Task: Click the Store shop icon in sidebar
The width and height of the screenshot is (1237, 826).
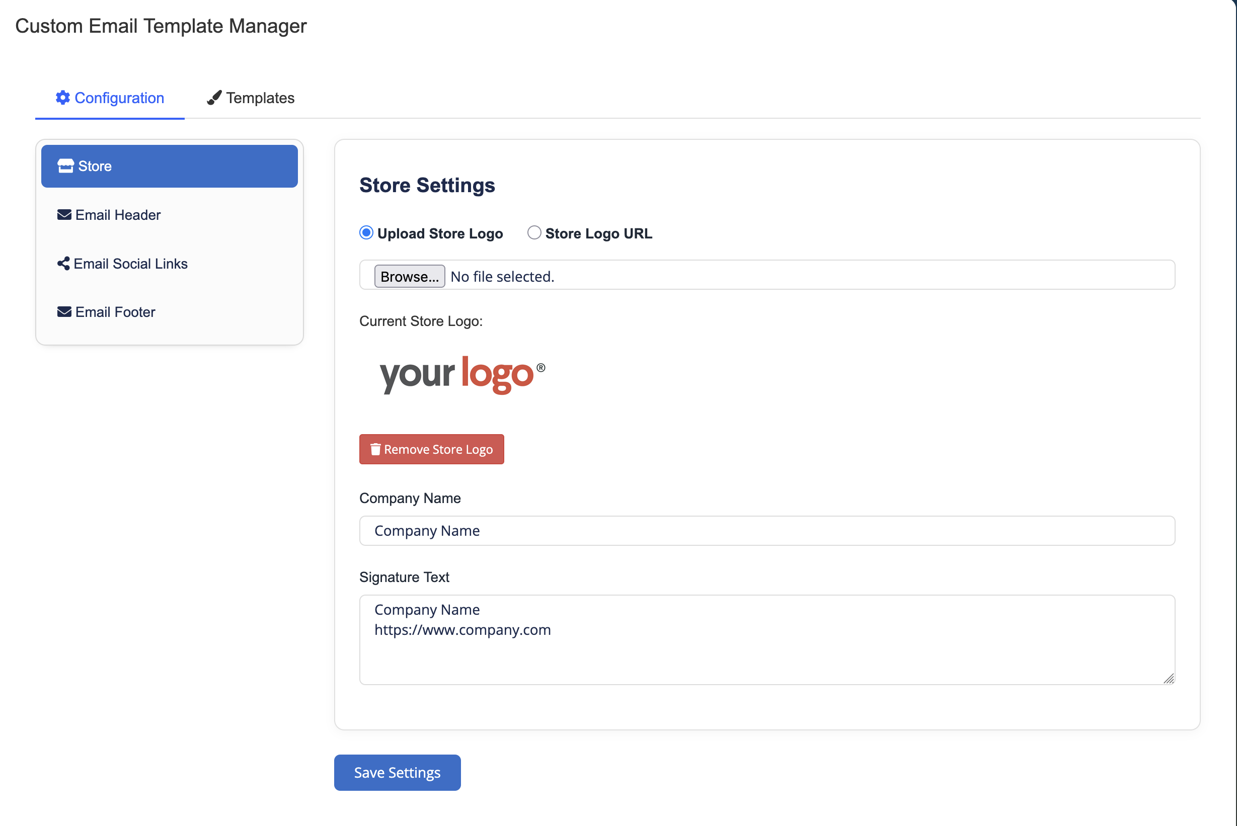Action: click(65, 166)
